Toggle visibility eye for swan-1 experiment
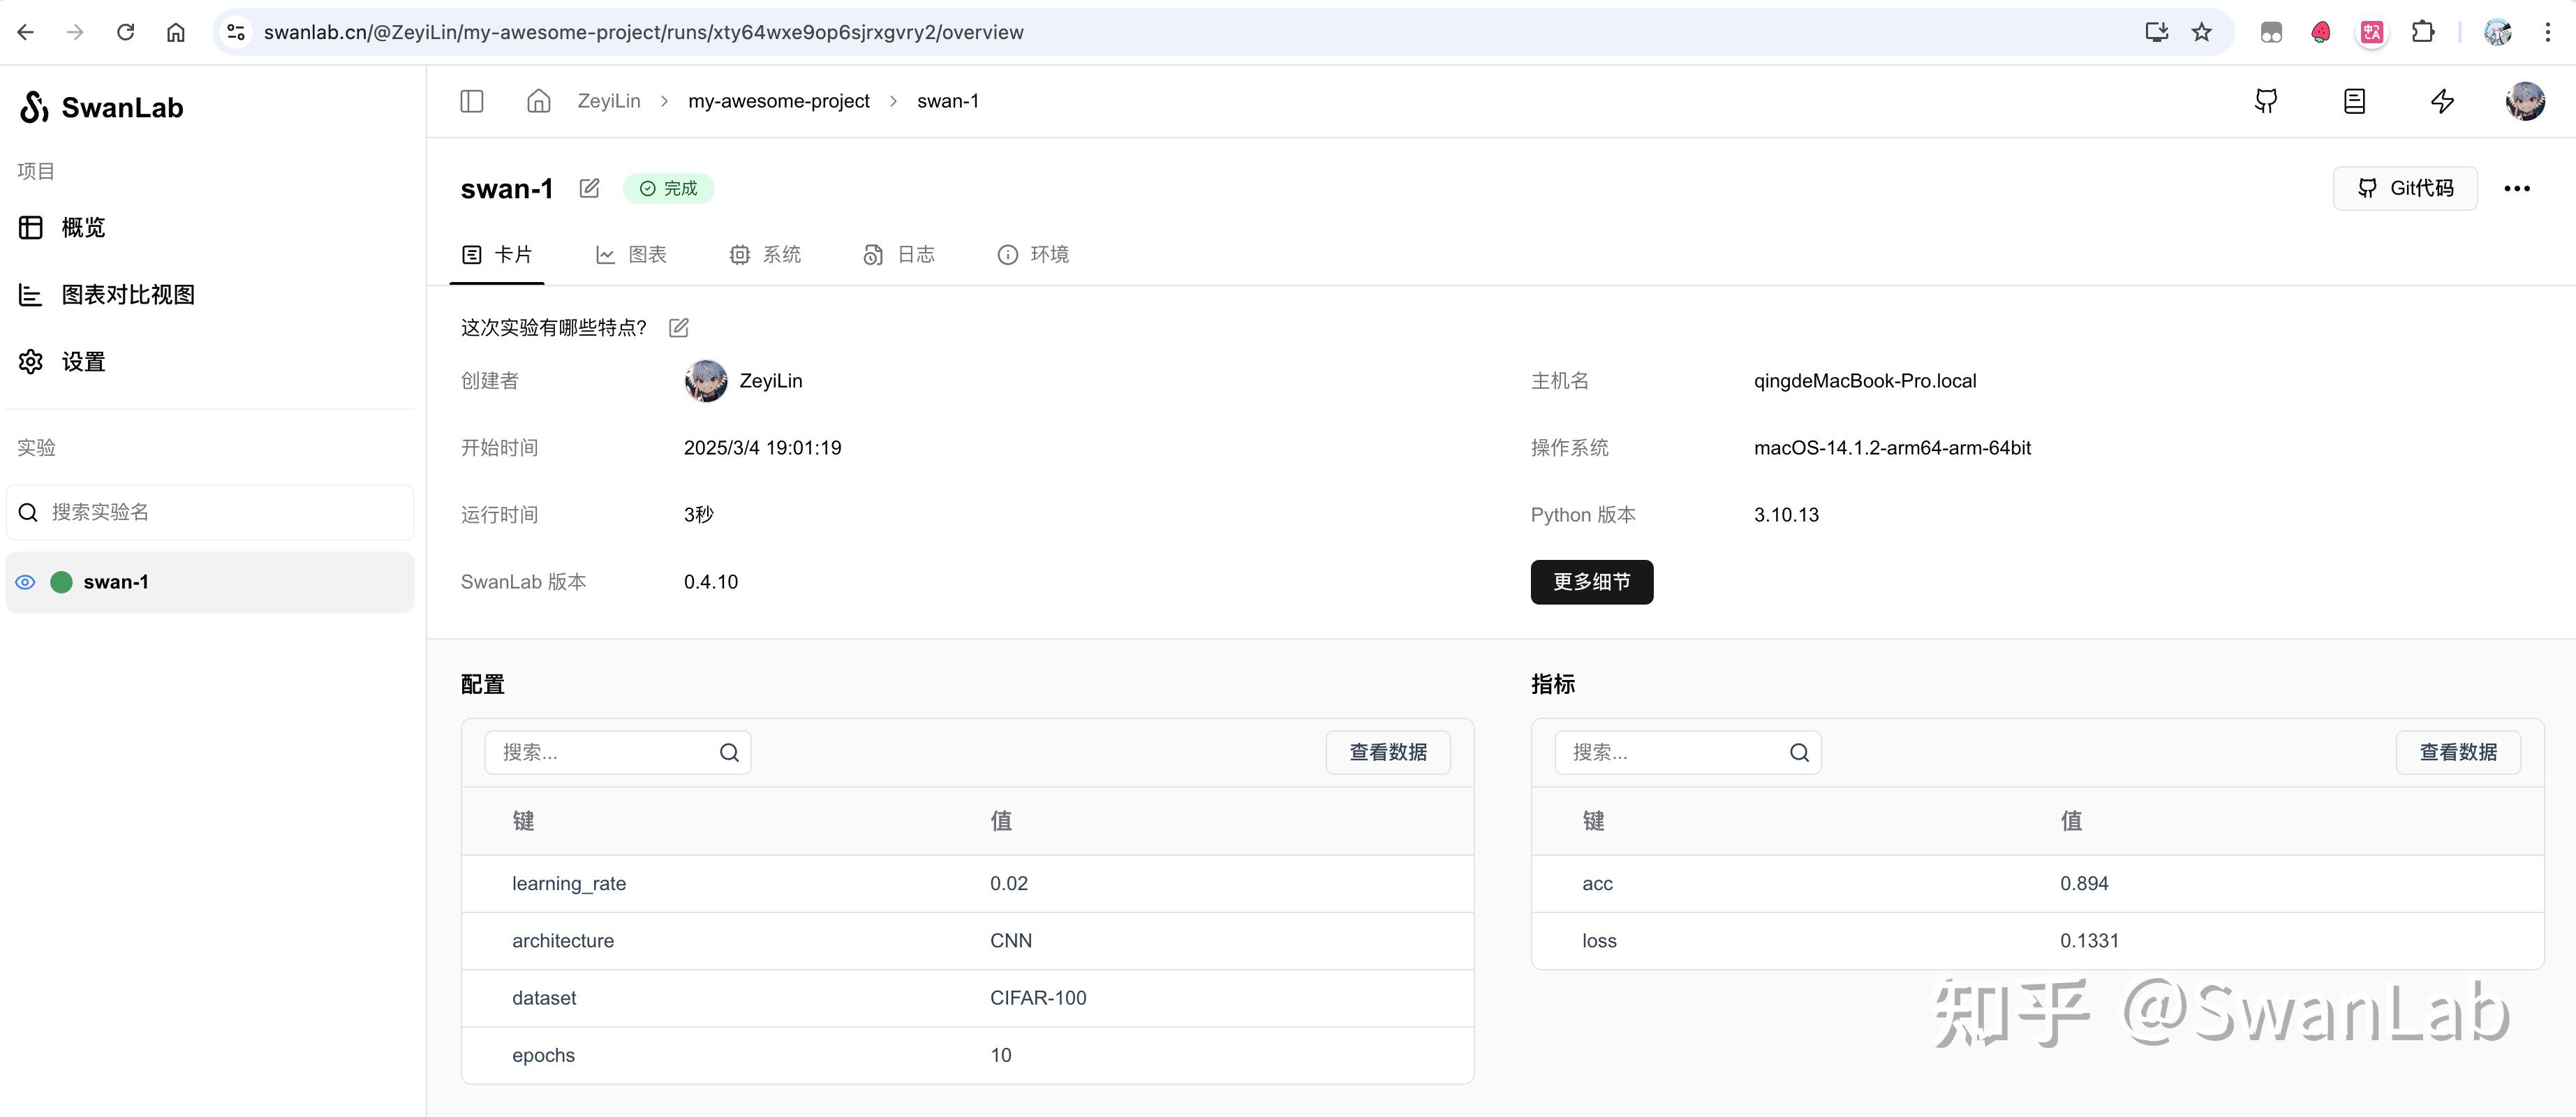2576x1117 pixels. pos(26,582)
